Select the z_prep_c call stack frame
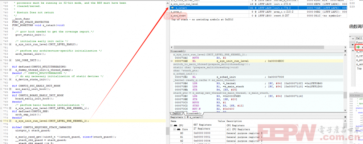Screen dimensions: 363x144 click(258, 12)
